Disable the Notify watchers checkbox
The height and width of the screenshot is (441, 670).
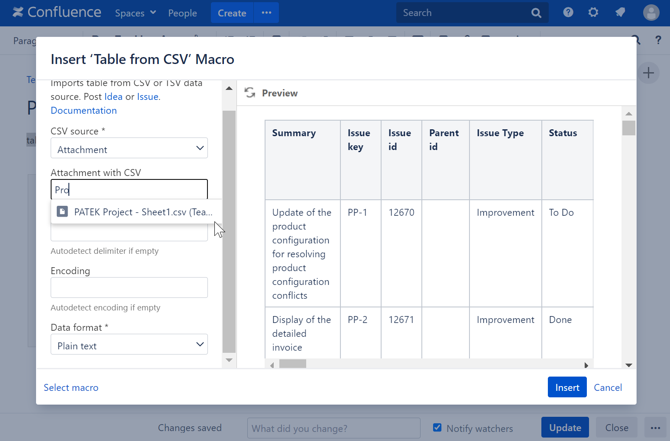(x=437, y=427)
